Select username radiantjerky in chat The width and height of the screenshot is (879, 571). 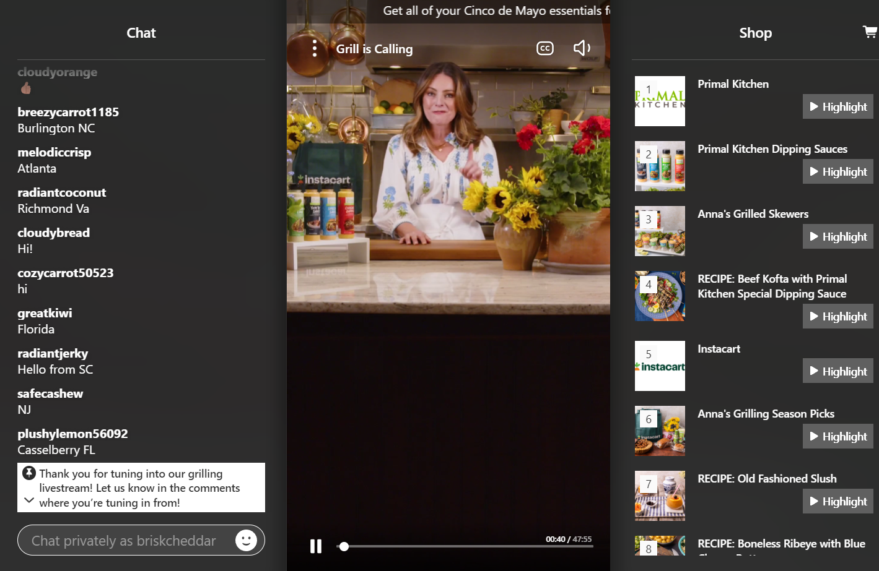(53, 353)
